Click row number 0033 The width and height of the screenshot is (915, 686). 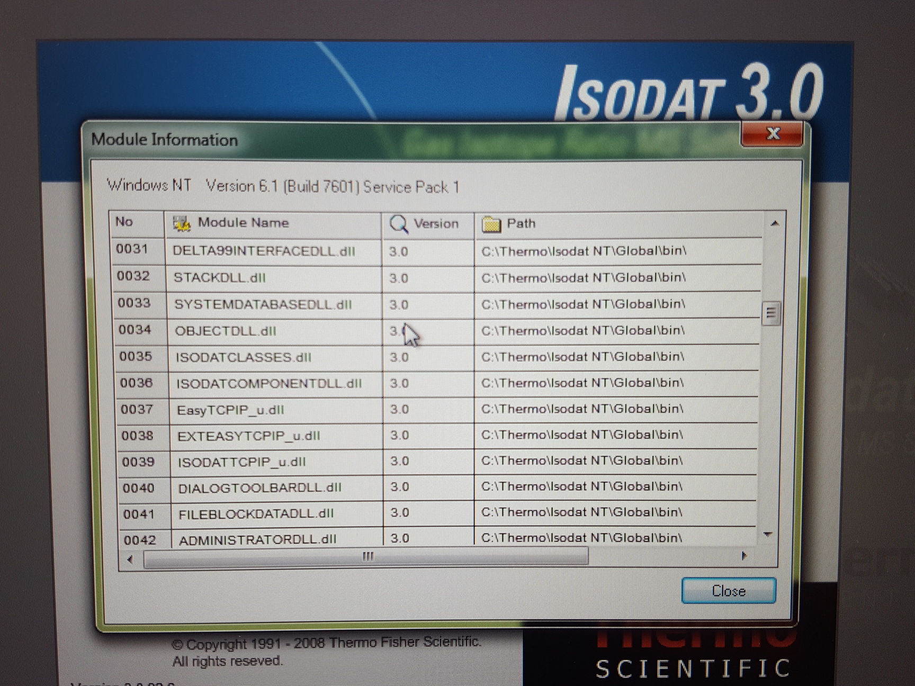[134, 303]
